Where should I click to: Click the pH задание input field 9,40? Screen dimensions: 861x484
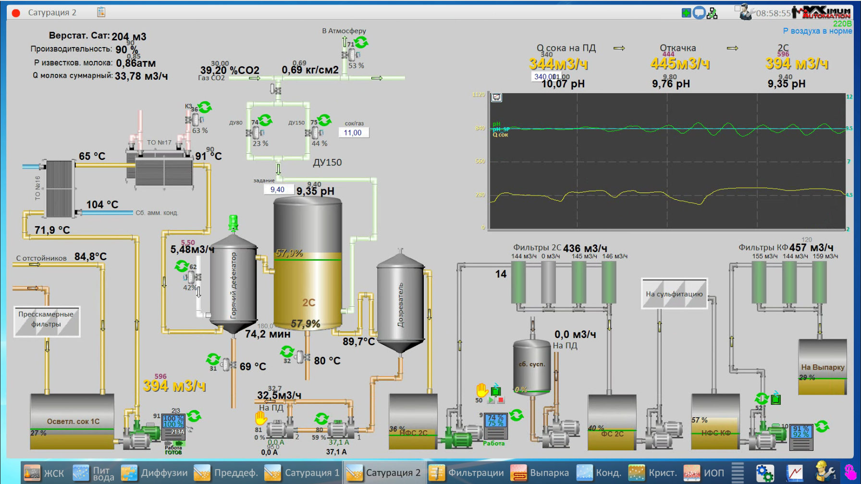[x=278, y=190]
